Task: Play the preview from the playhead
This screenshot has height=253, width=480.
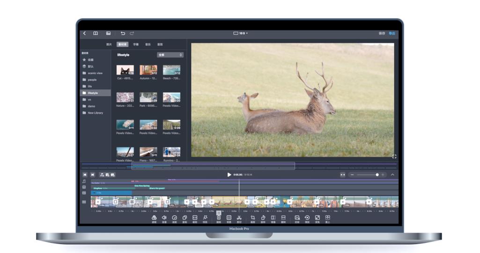Action: click(x=229, y=175)
